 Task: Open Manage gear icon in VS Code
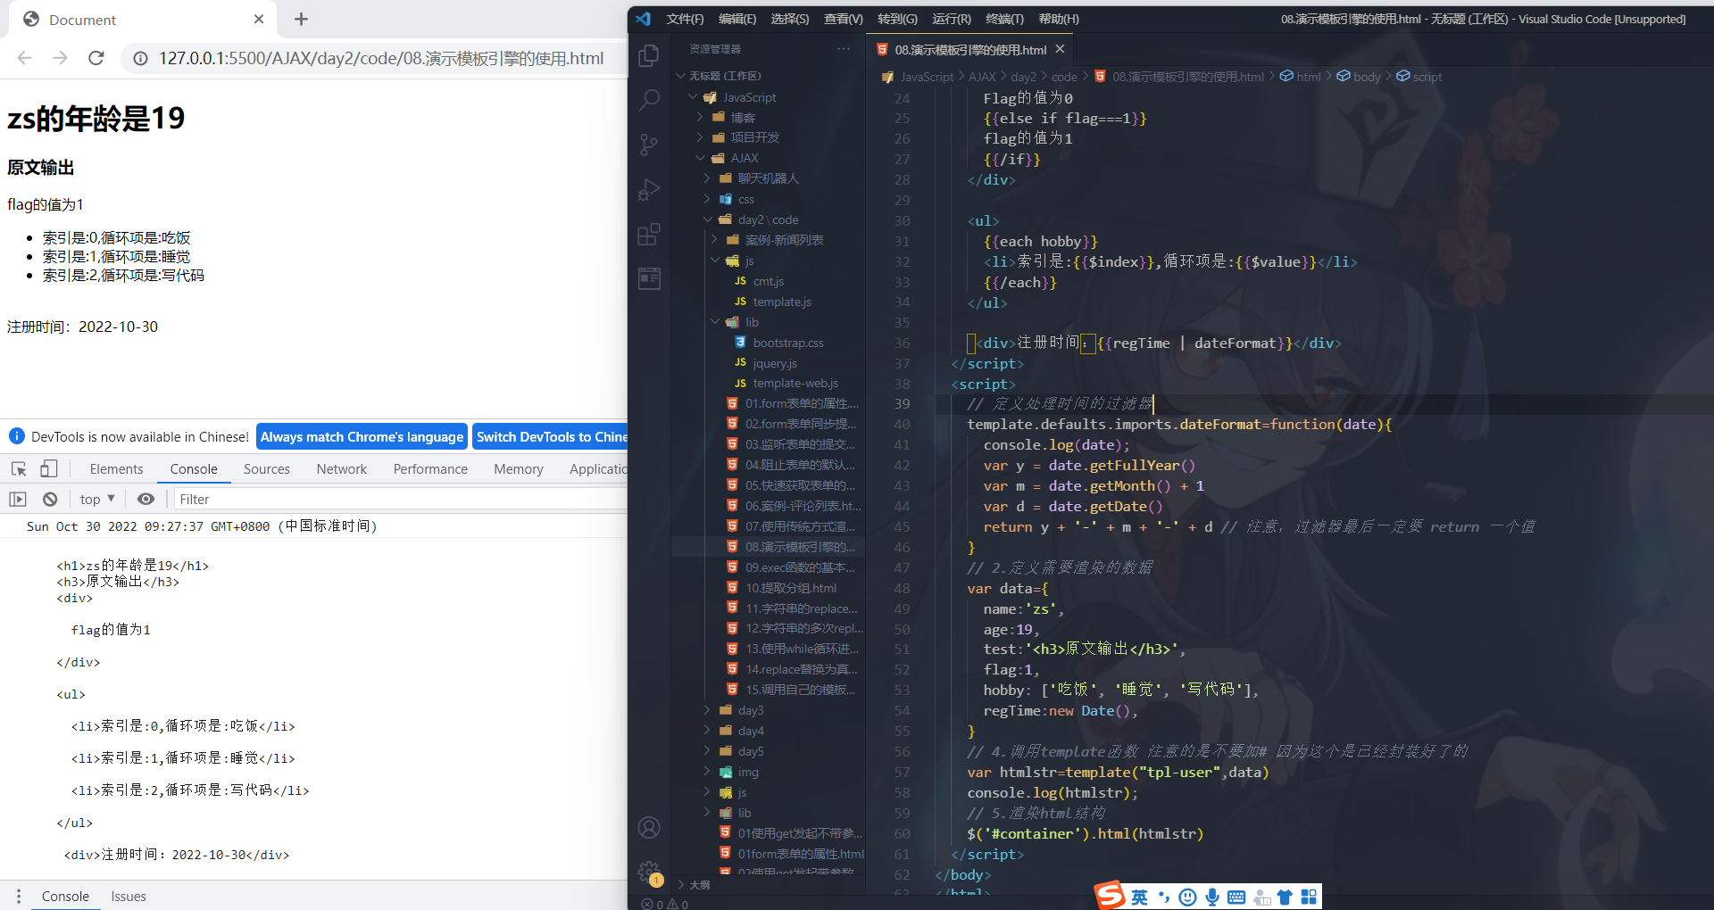click(649, 872)
